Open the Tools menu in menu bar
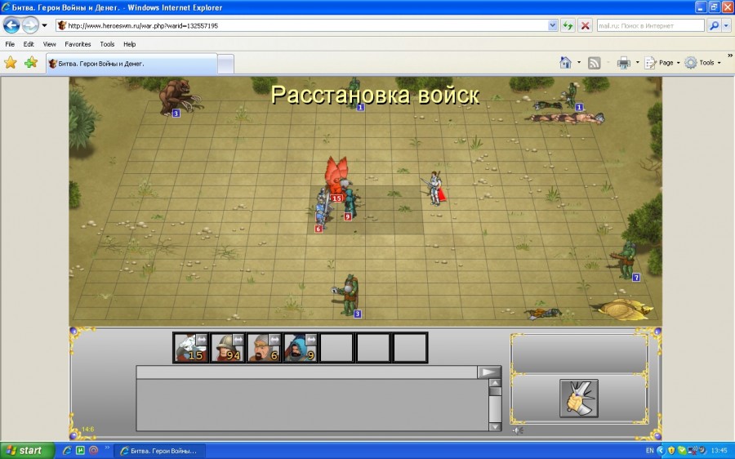Image resolution: width=735 pixels, height=459 pixels. coord(107,44)
